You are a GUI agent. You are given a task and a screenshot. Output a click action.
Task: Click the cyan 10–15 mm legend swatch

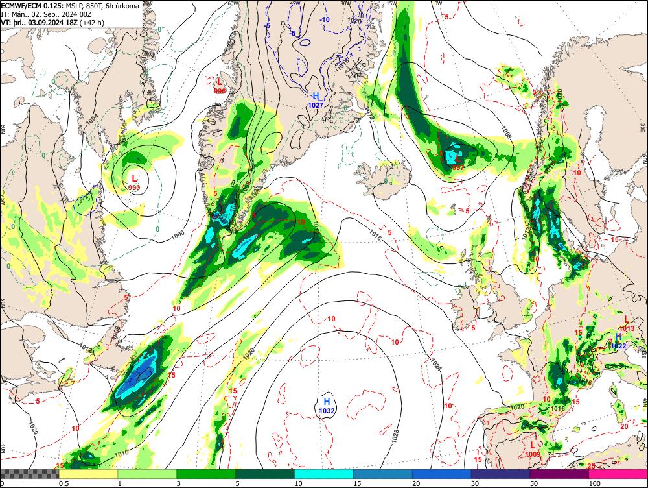(323, 474)
